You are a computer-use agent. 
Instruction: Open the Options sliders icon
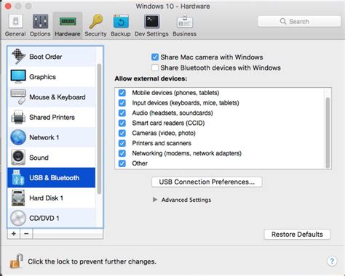pos(40,22)
